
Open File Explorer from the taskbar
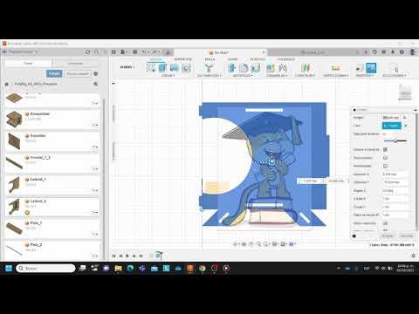[118, 268]
